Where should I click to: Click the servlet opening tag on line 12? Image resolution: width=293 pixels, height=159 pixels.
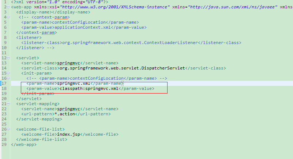tap(27, 58)
